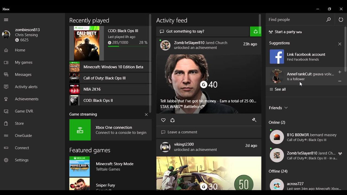Click the green share button
The height and width of the screenshot is (195, 347).
coord(255,31)
